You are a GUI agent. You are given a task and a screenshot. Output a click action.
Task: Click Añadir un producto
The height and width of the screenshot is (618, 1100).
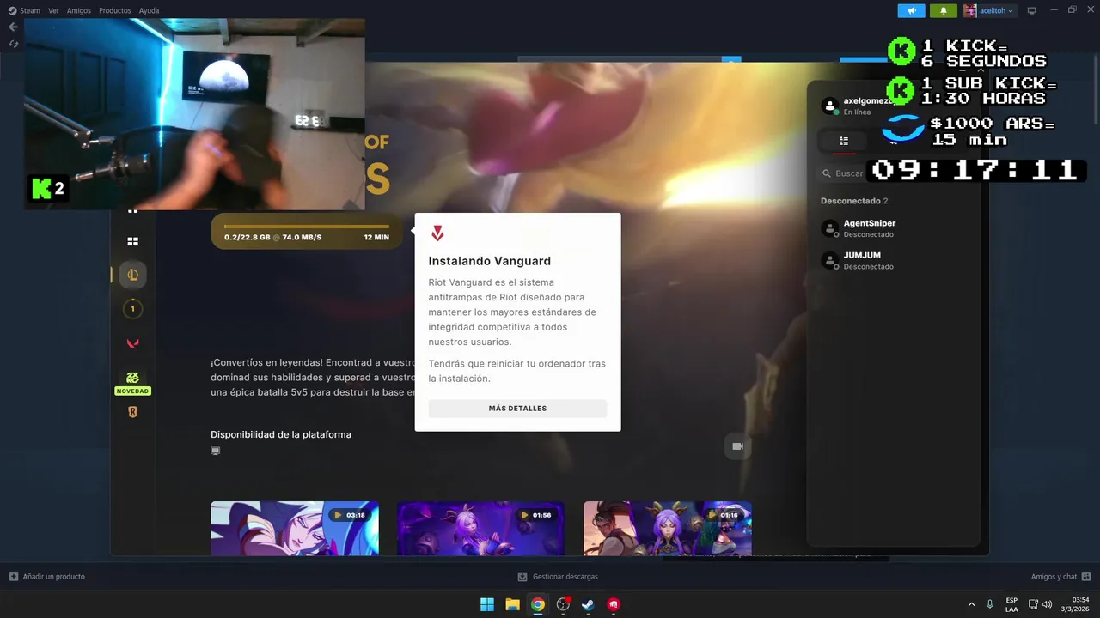tap(47, 577)
